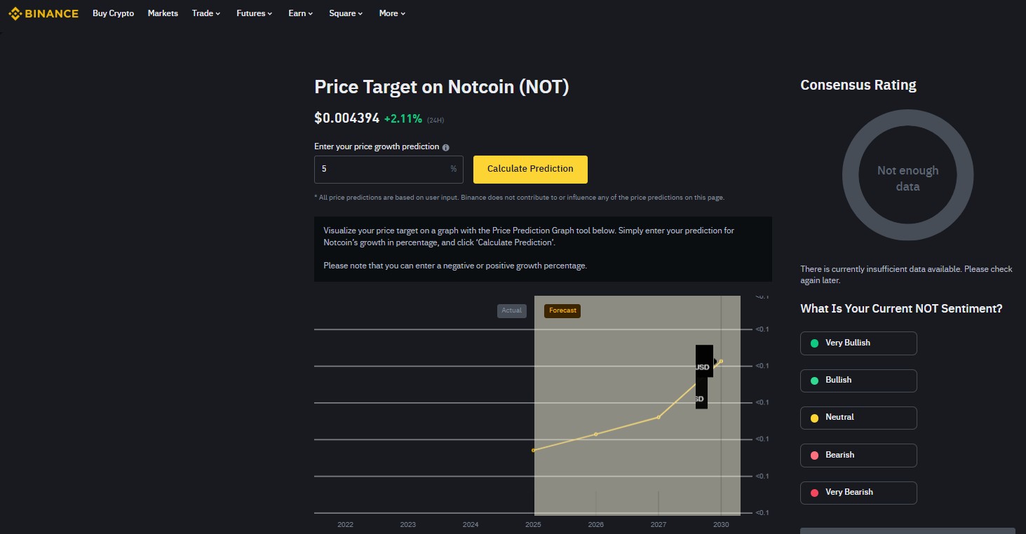The width and height of the screenshot is (1026, 534).
Task: Click the consensus rating donut chart
Action: pyautogui.click(x=907, y=175)
